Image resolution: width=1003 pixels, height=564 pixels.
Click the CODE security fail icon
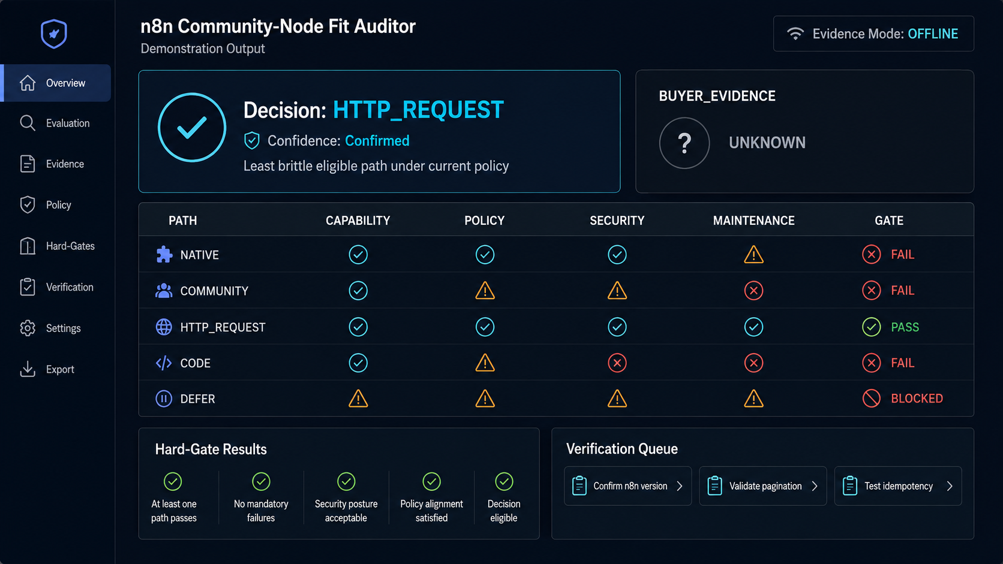click(617, 363)
